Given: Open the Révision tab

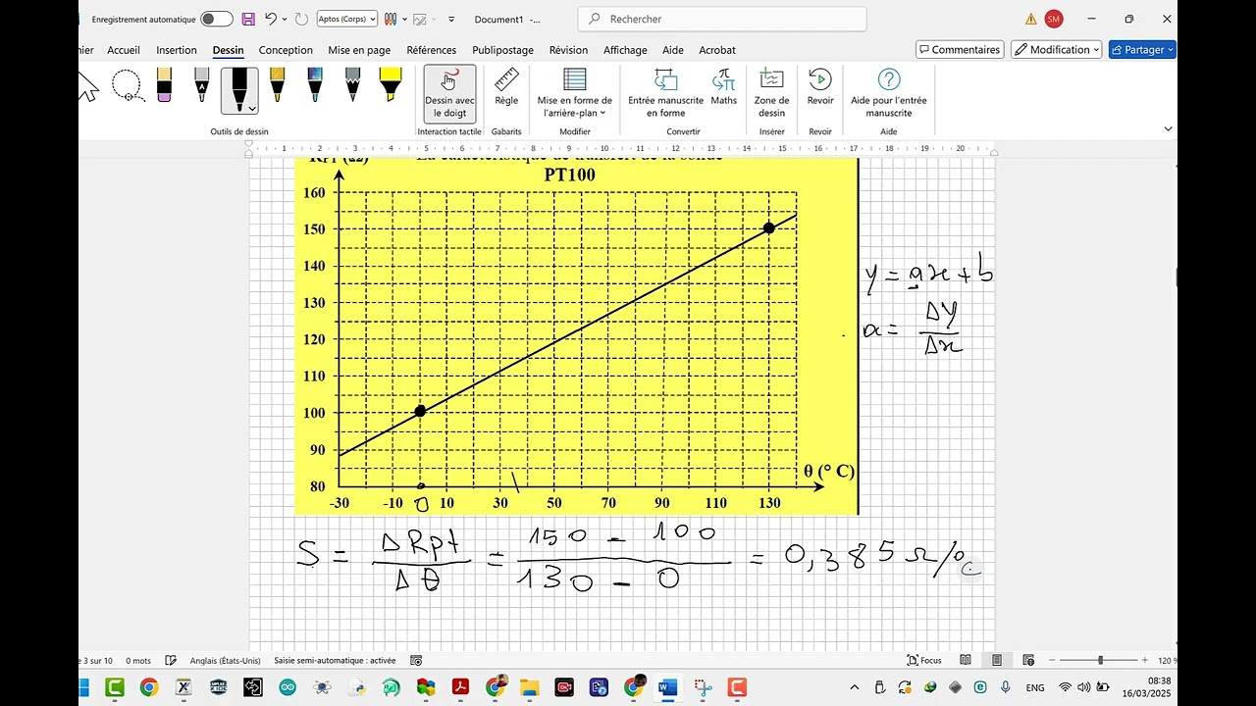Looking at the screenshot, I should 568,50.
